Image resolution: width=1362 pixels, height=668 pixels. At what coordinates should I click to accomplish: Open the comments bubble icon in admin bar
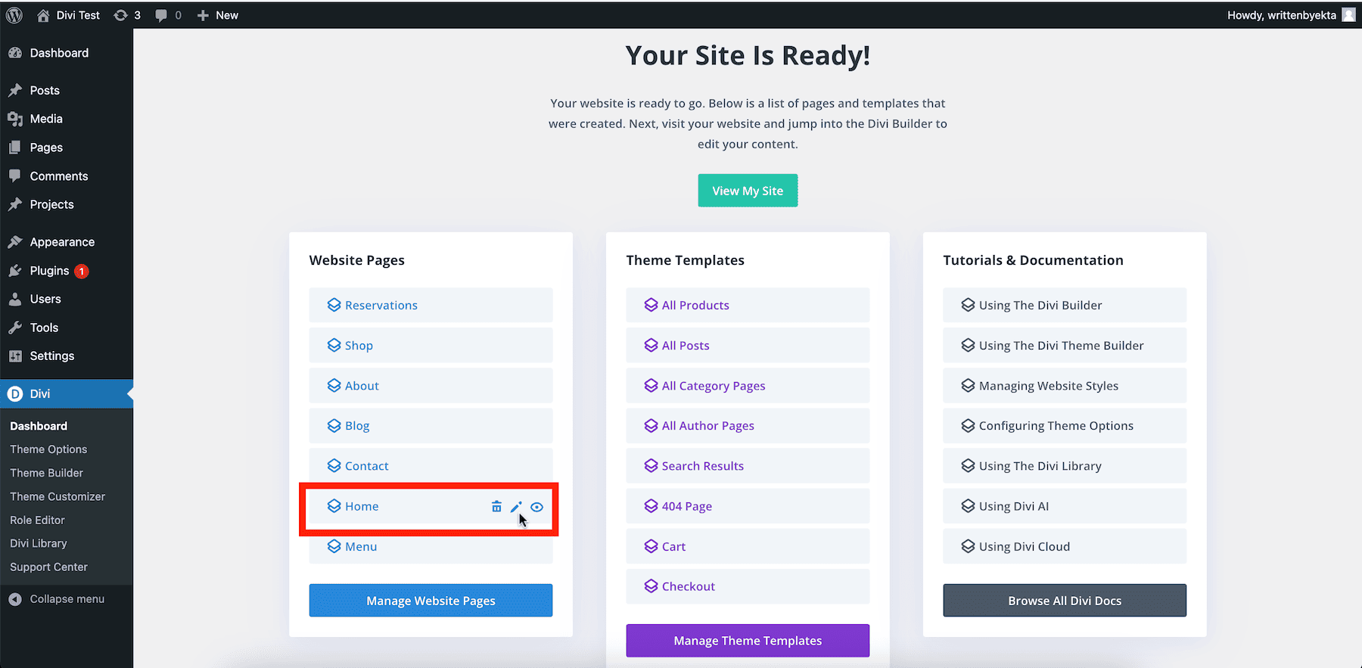[x=161, y=15]
